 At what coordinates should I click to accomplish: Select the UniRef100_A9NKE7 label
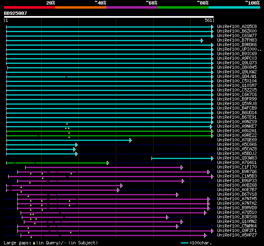[x=237, y=127]
